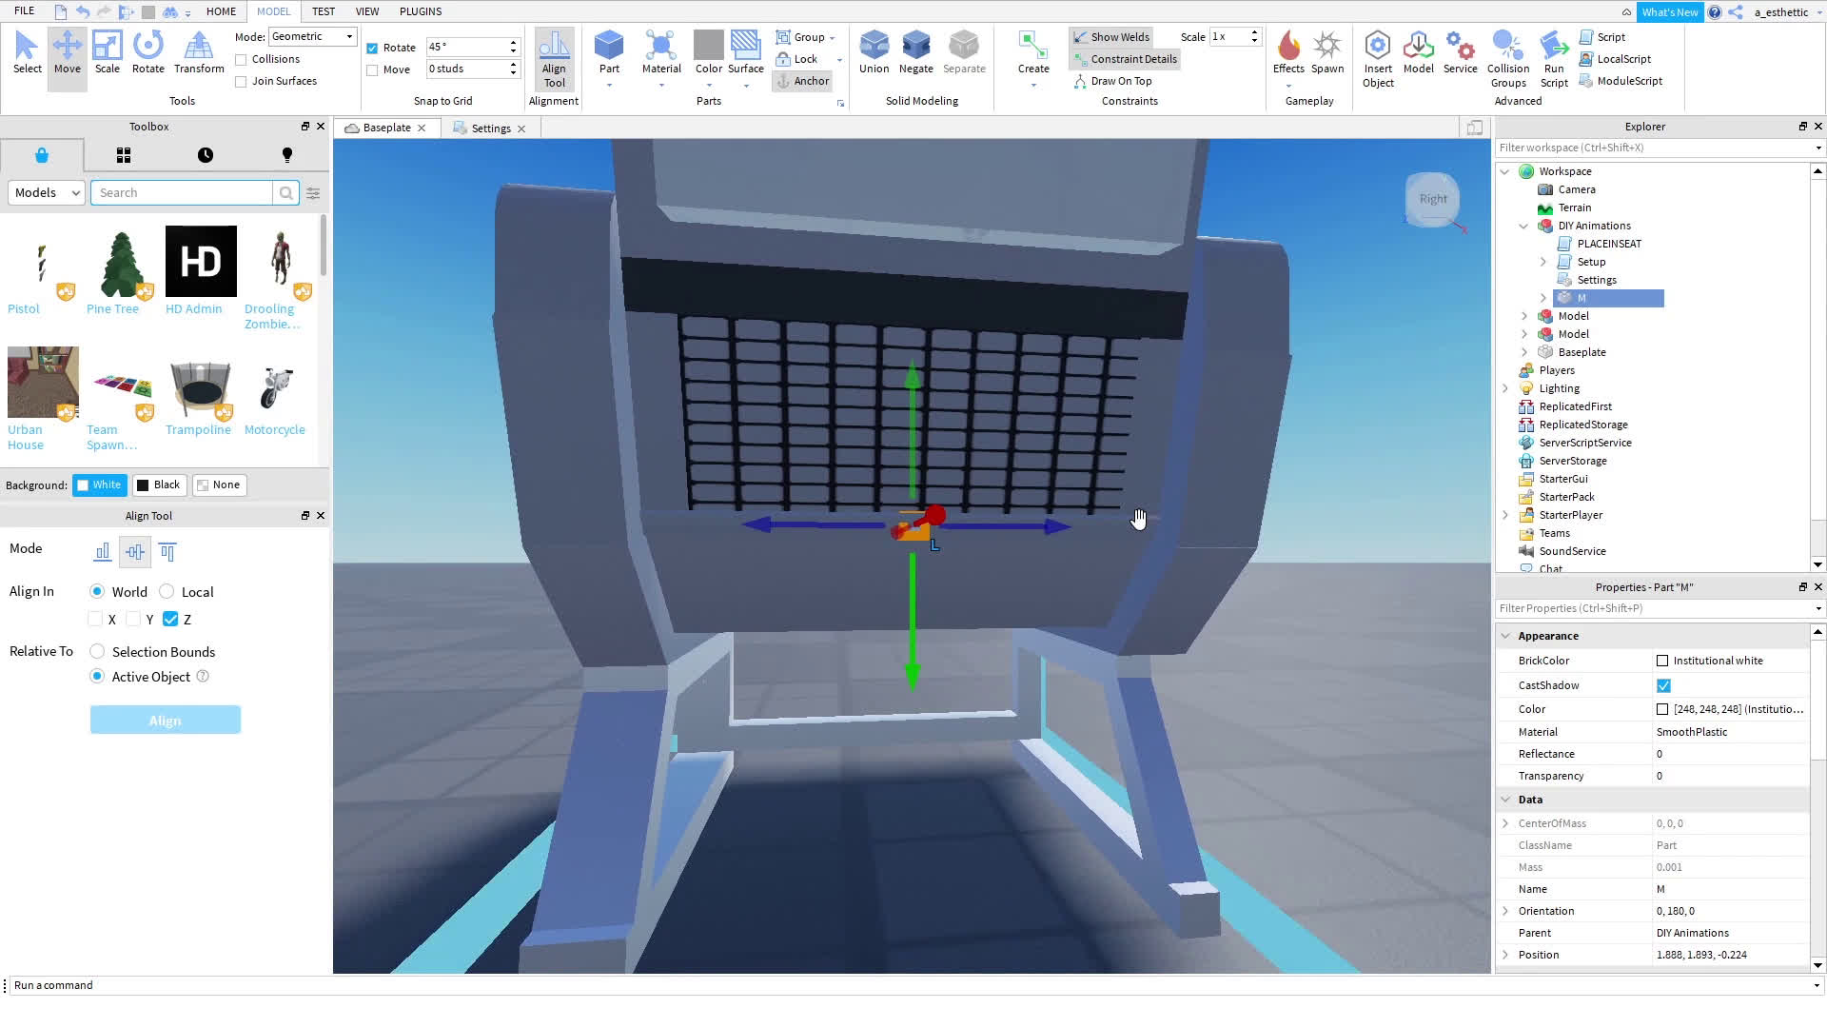The width and height of the screenshot is (1827, 1028).
Task: Enable the Move snap checkbox
Action: click(372, 69)
